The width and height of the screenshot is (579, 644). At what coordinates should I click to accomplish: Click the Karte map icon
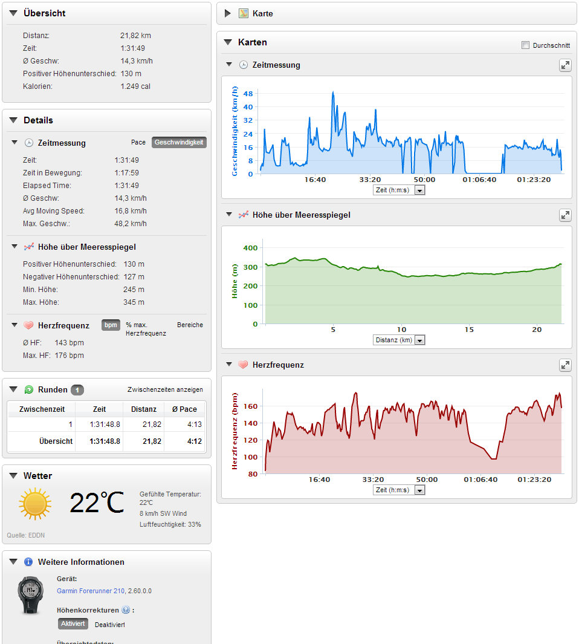click(x=244, y=13)
